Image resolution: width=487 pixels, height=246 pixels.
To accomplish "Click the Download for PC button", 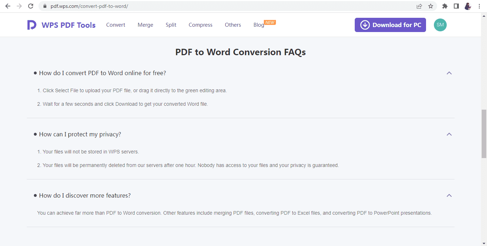I will pyautogui.click(x=390, y=25).
